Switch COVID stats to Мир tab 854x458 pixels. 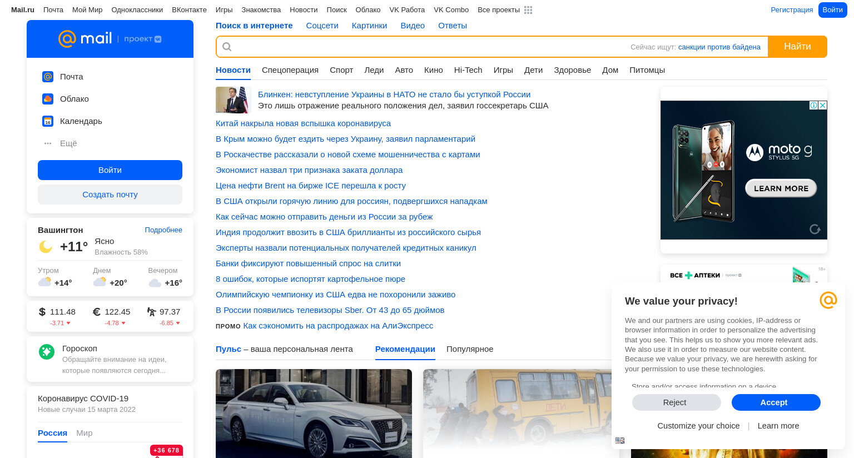point(85,433)
